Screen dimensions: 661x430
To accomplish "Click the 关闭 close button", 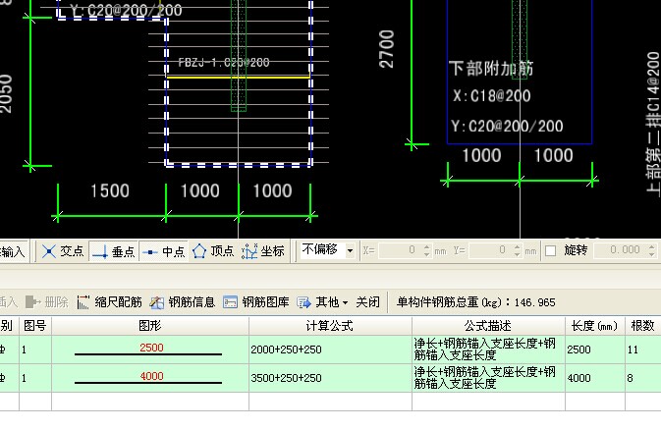I will coord(367,301).
